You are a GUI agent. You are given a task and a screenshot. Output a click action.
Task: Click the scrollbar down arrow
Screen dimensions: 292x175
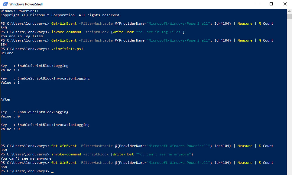289,173
